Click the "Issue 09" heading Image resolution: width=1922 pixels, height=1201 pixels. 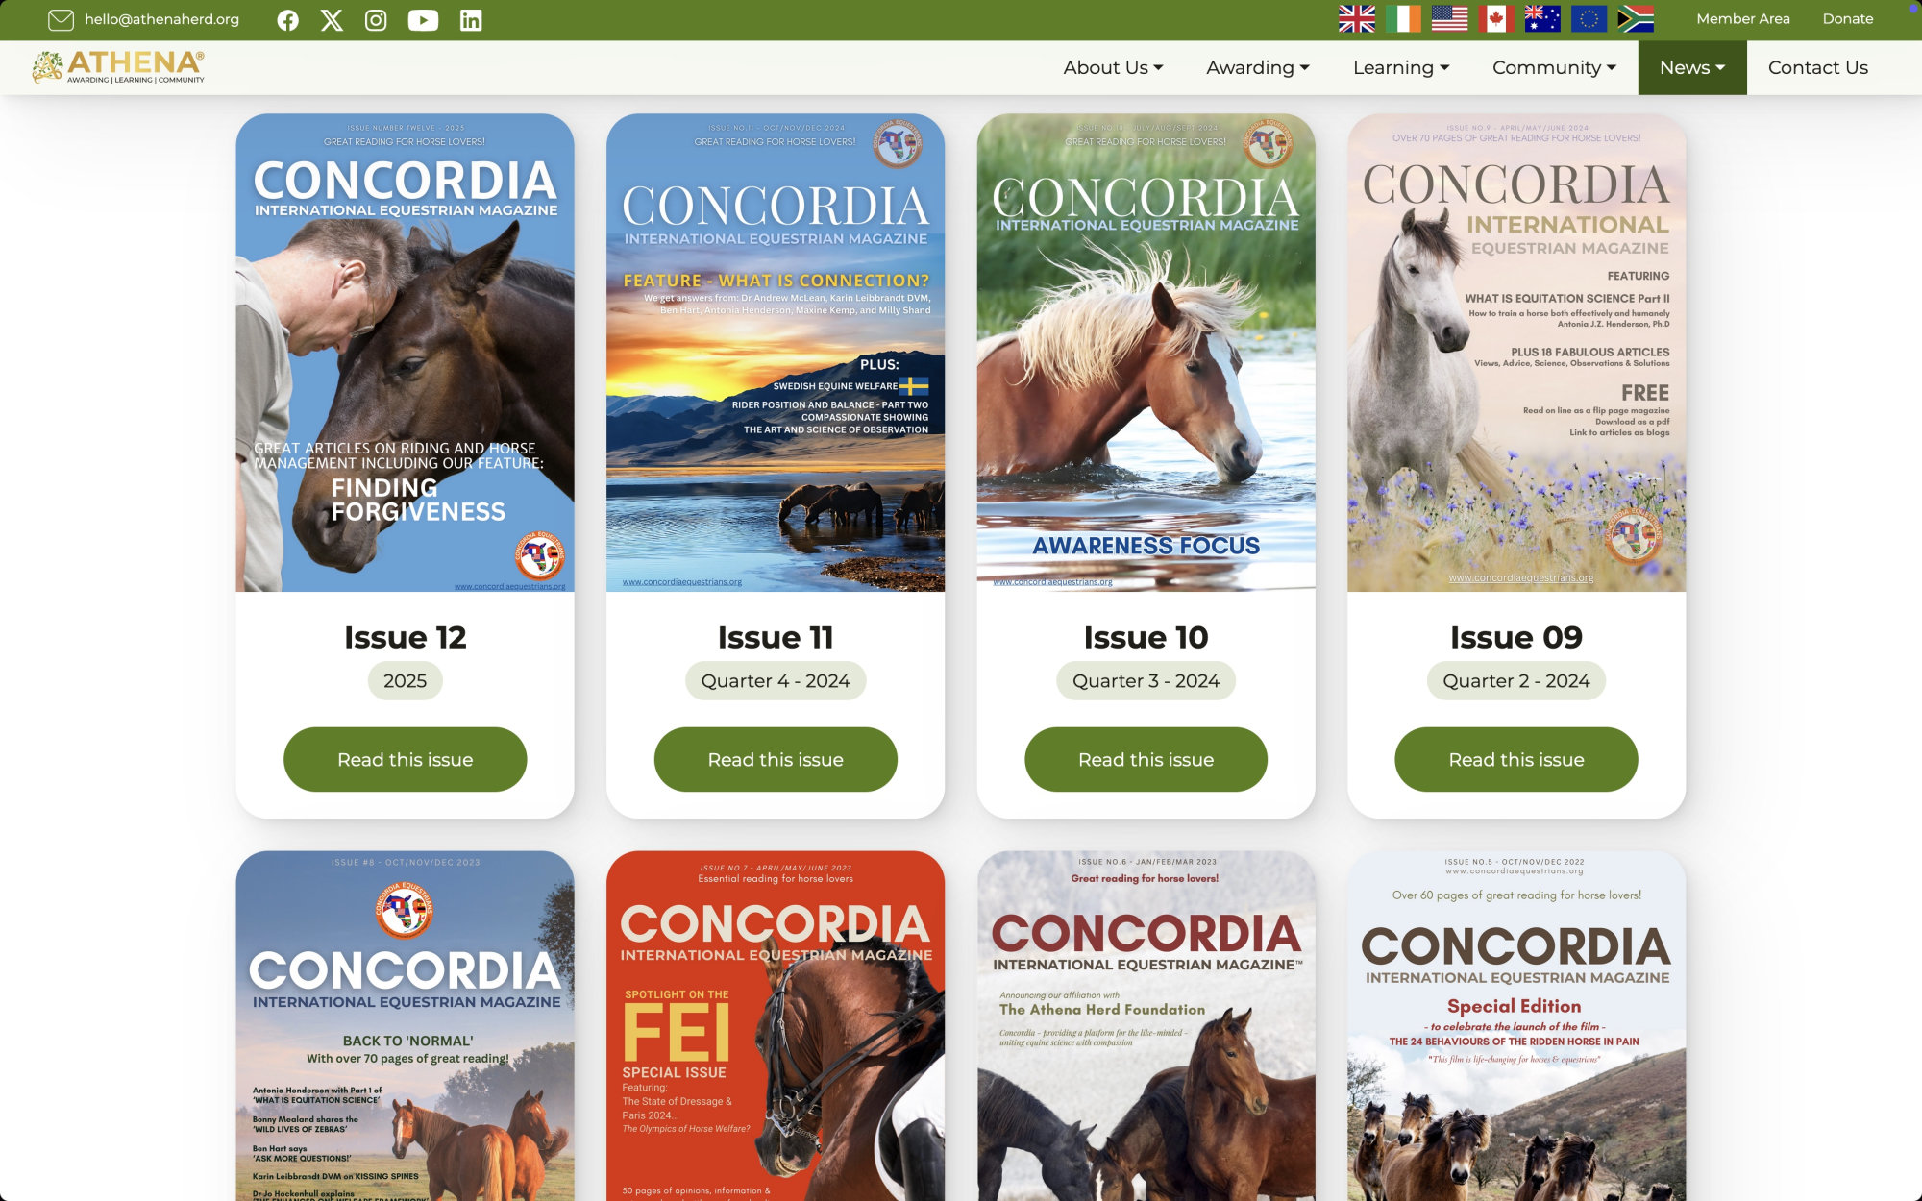[x=1516, y=637]
